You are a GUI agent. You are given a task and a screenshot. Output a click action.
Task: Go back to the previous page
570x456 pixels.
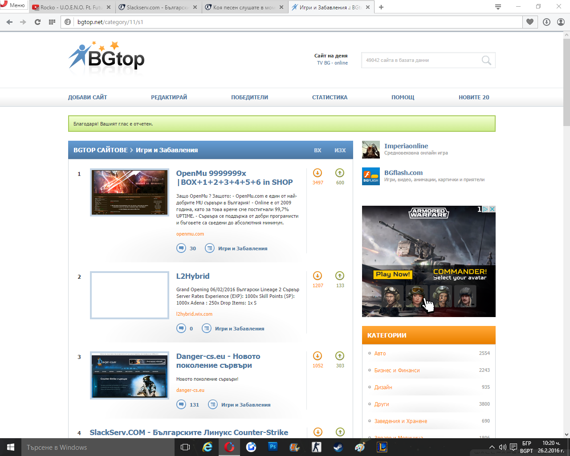(10, 22)
